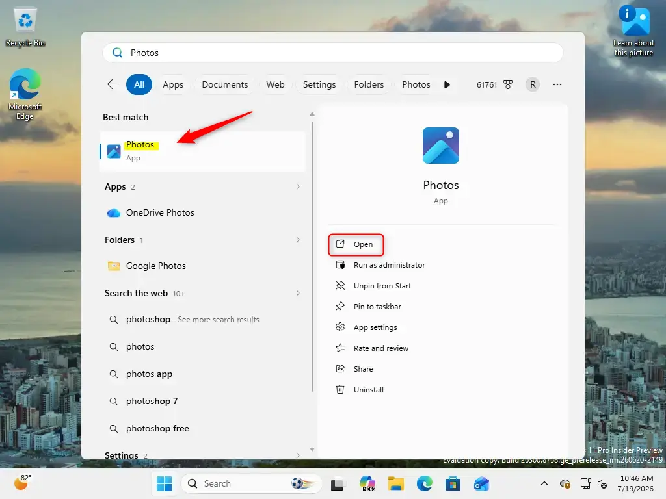Click Open for the Photos app
Viewport: 666px width, 499px height.
coord(356,244)
